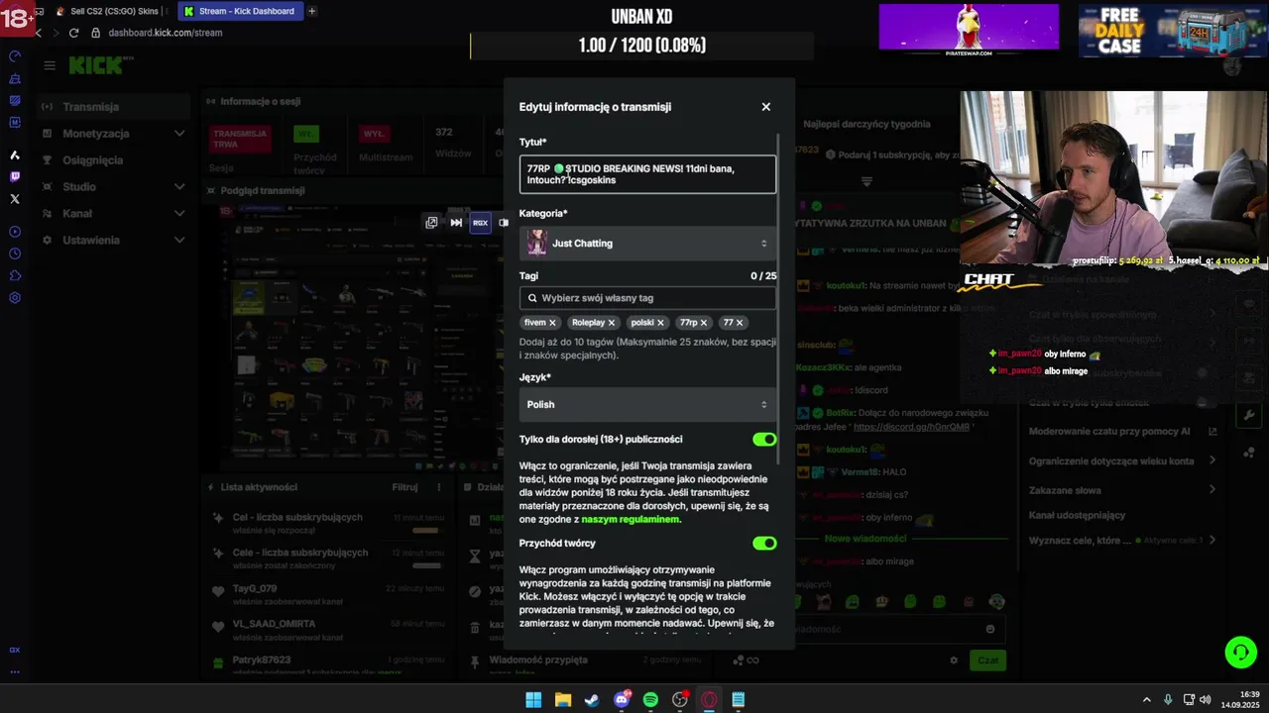The image size is (1269, 713).
Task: Open the Filtruj activity filter
Action: point(404,487)
